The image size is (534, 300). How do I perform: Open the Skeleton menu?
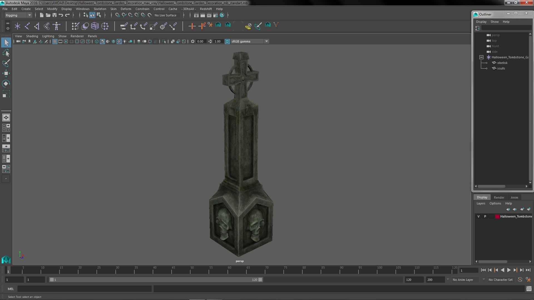(x=100, y=9)
